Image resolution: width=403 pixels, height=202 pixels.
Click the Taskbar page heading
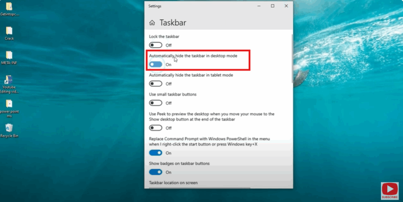173,22
